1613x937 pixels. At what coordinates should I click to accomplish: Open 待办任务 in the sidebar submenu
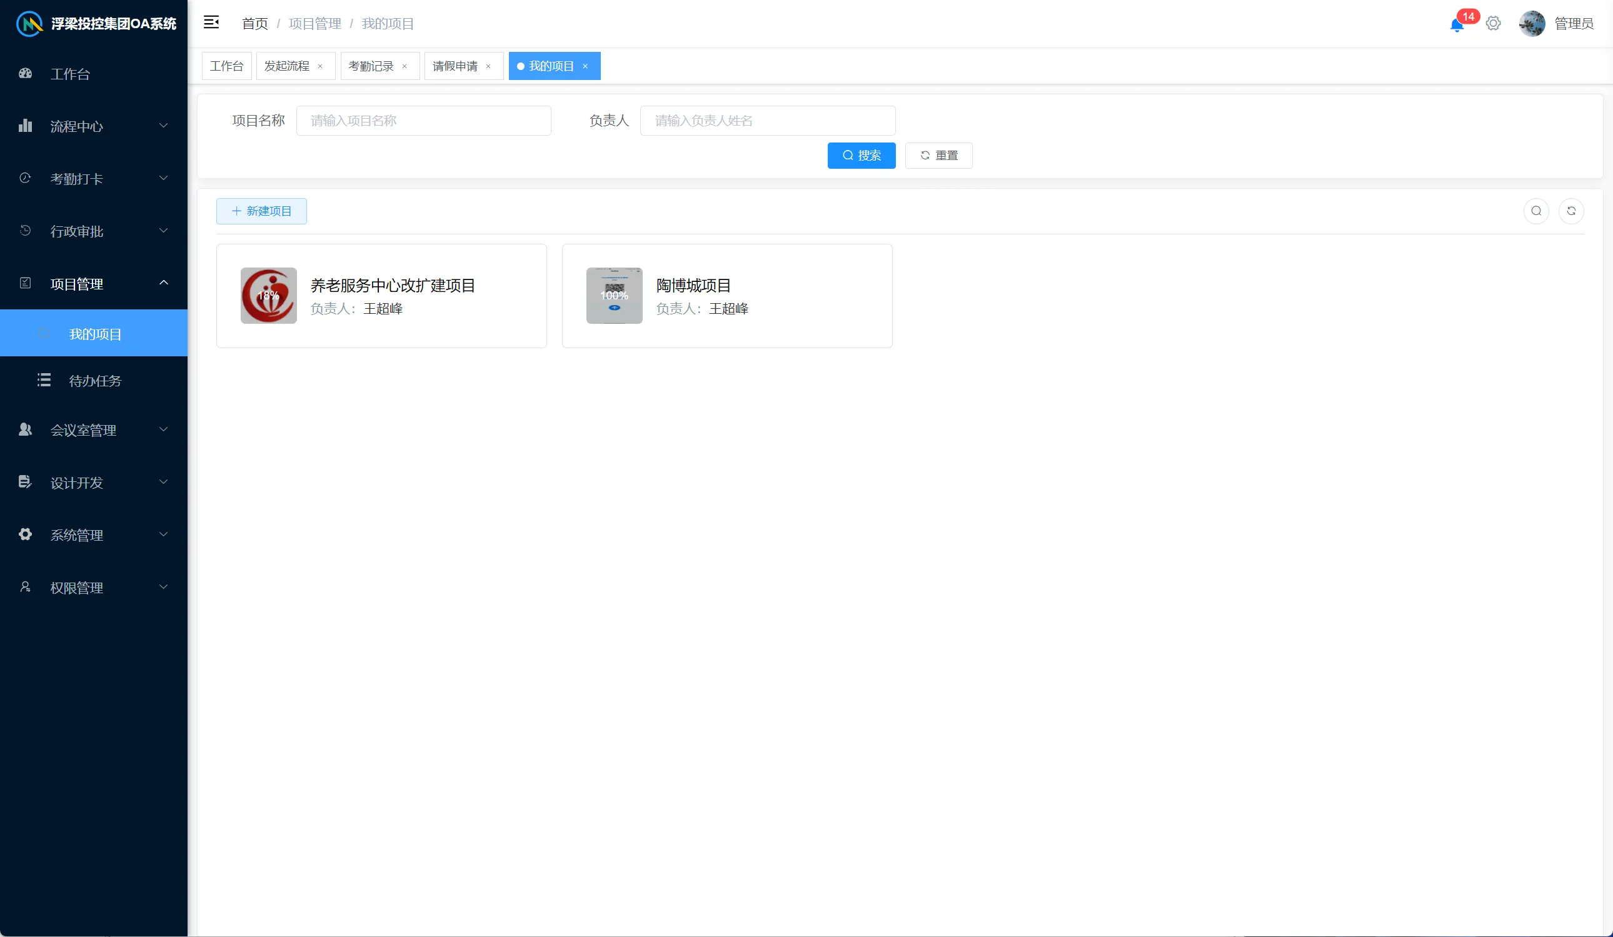click(94, 381)
